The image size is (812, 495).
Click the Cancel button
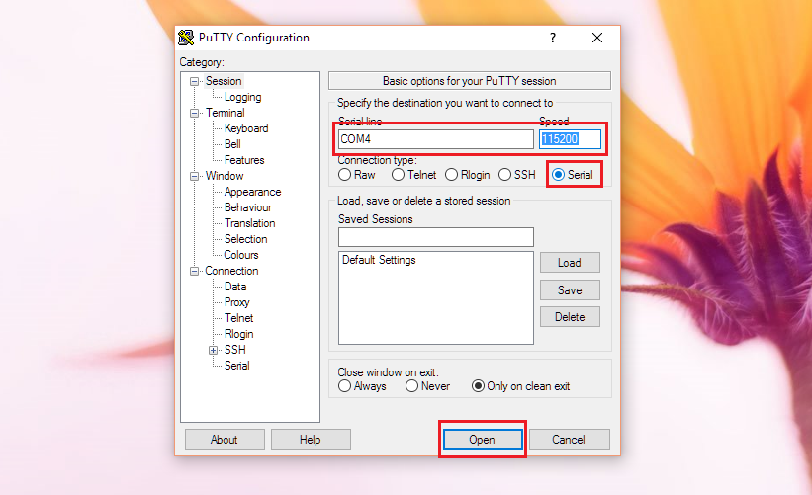tap(569, 440)
